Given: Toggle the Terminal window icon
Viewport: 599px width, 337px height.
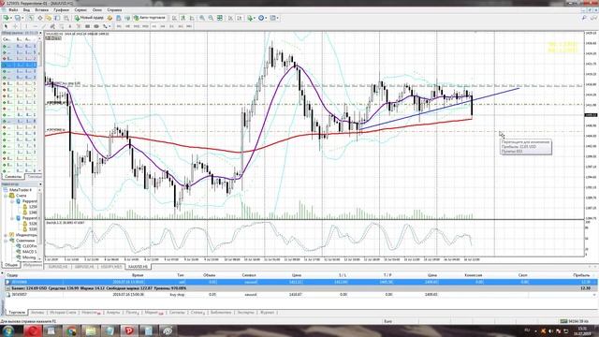Looking at the screenshot, I should 57,18.
